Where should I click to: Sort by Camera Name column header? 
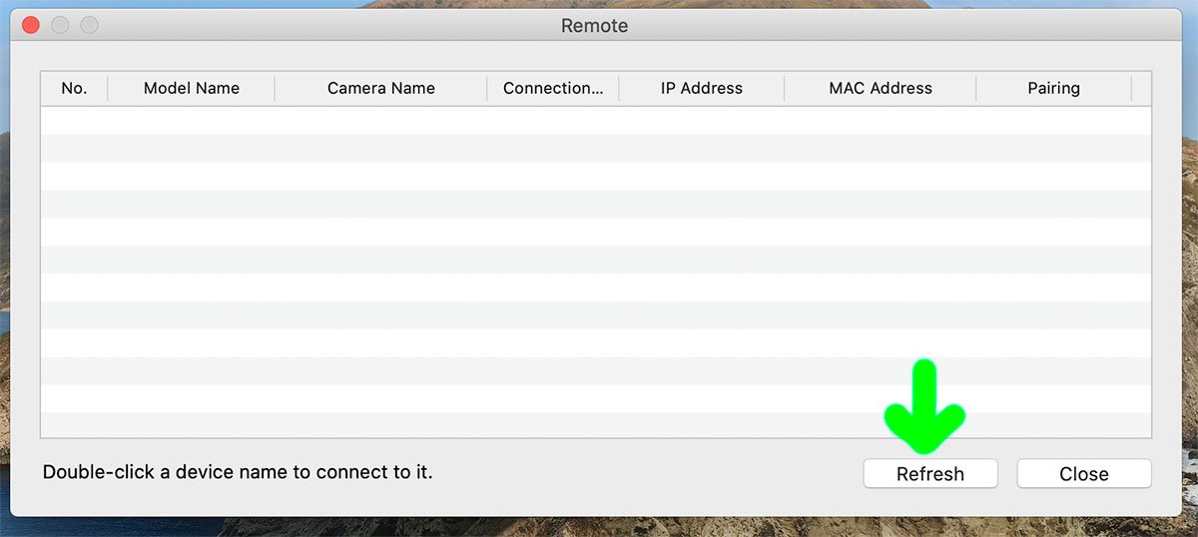381,88
